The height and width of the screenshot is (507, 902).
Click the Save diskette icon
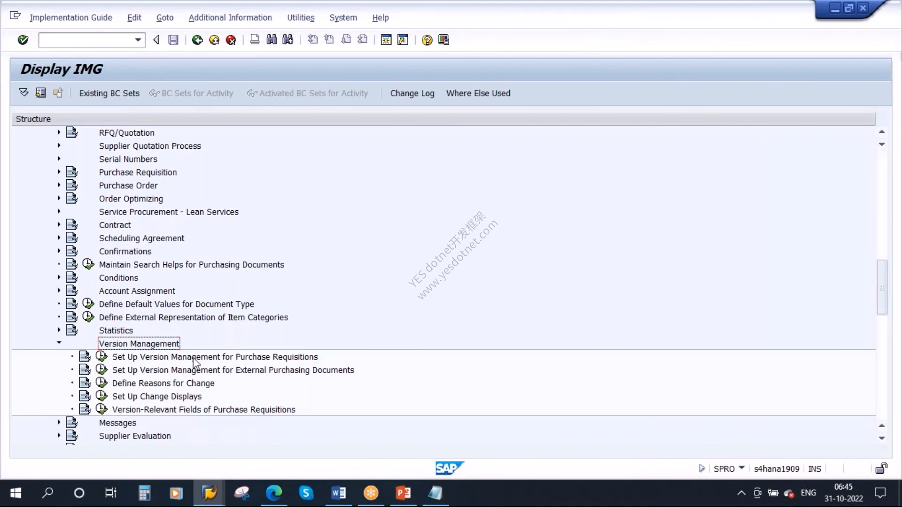click(173, 40)
